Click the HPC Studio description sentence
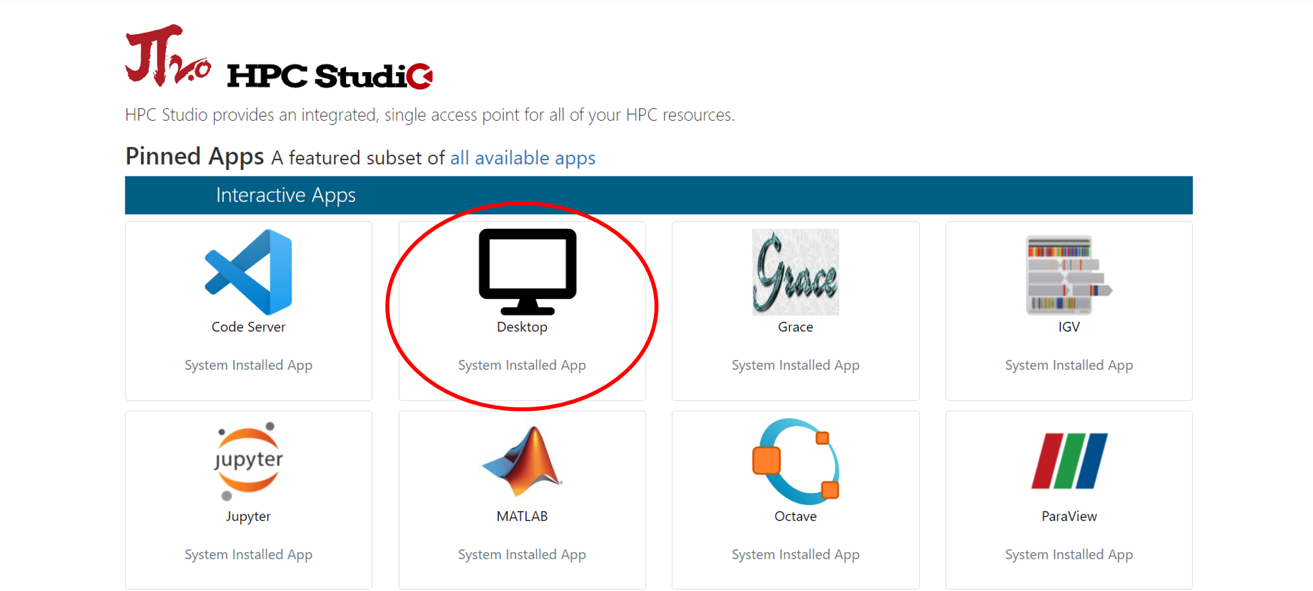Viewport: 1313px width, 591px height. (429, 115)
